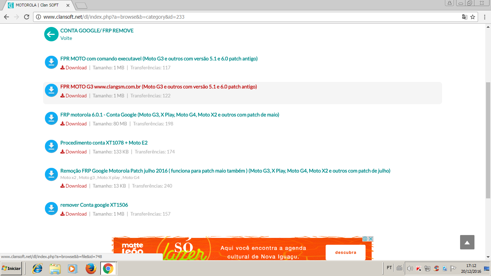Open Windows Media Player on taskbar
The height and width of the screenshot is (276, 491).
coord(73,268)
